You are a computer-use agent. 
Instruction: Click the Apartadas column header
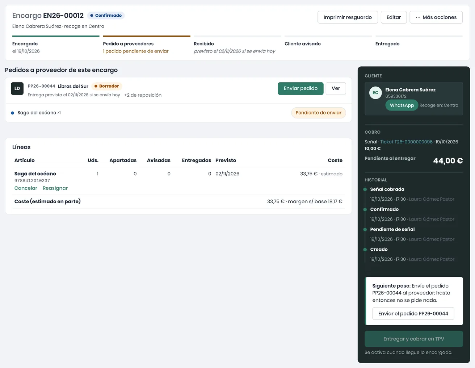tap(123, 160)
